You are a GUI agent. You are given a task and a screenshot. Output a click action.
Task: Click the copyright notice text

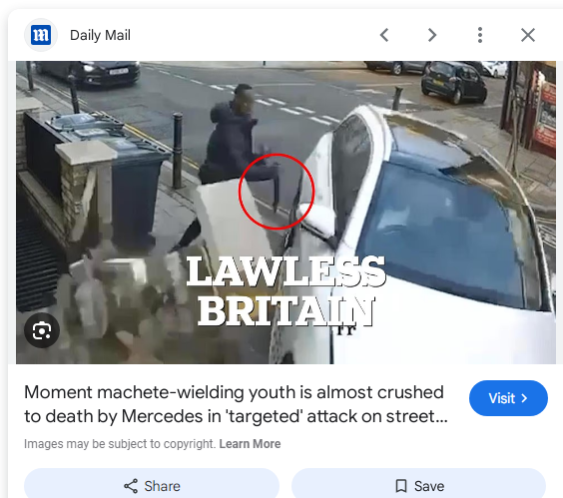[120, 444]
